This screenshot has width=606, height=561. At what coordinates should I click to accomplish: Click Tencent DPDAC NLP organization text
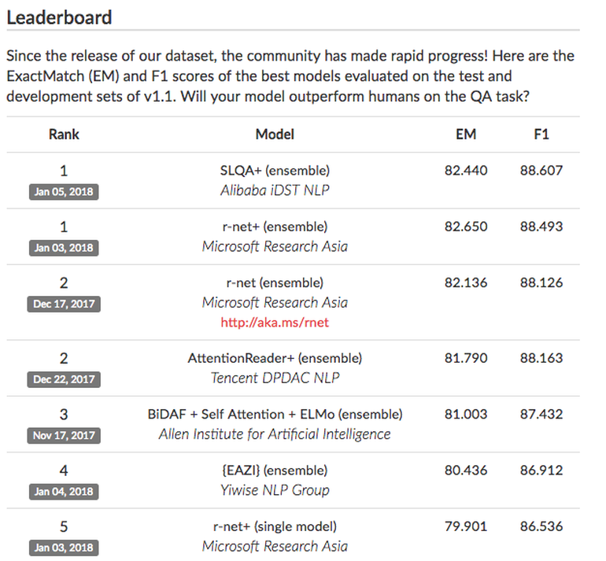click(275, 378)
